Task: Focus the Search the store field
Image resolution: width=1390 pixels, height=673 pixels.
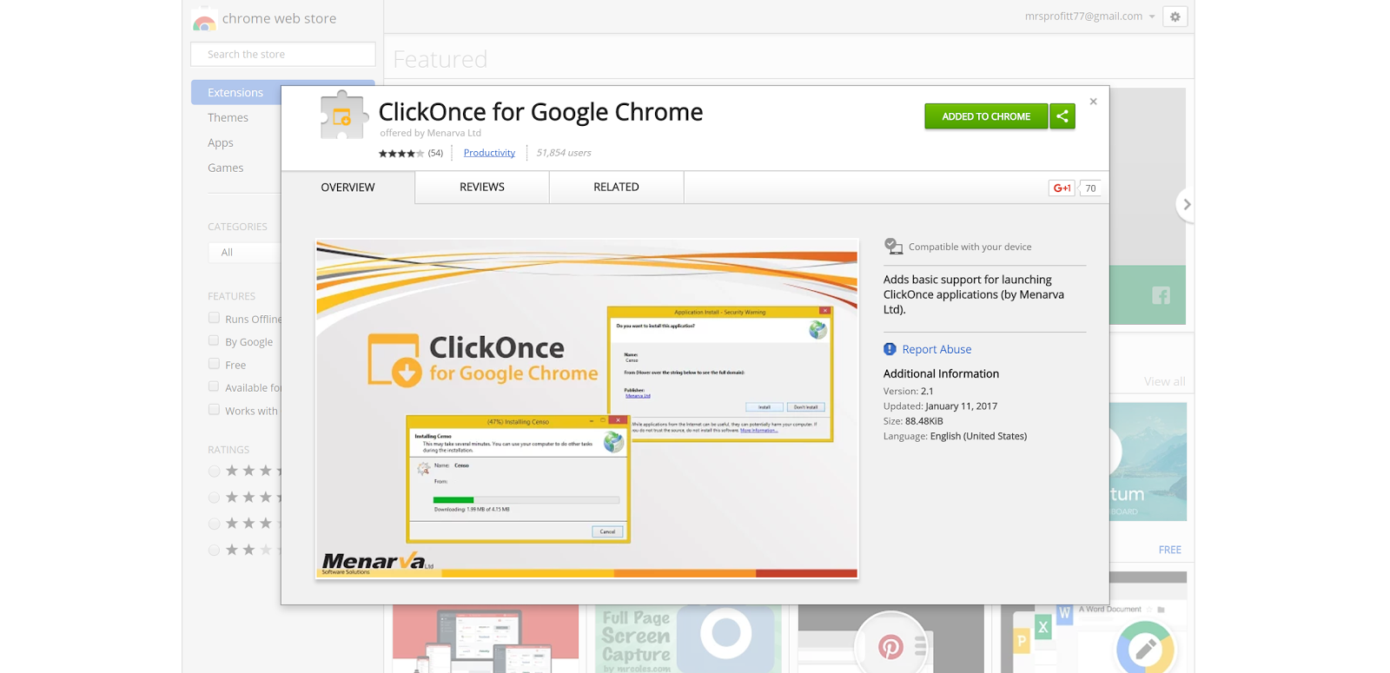Action: [283, 54]
